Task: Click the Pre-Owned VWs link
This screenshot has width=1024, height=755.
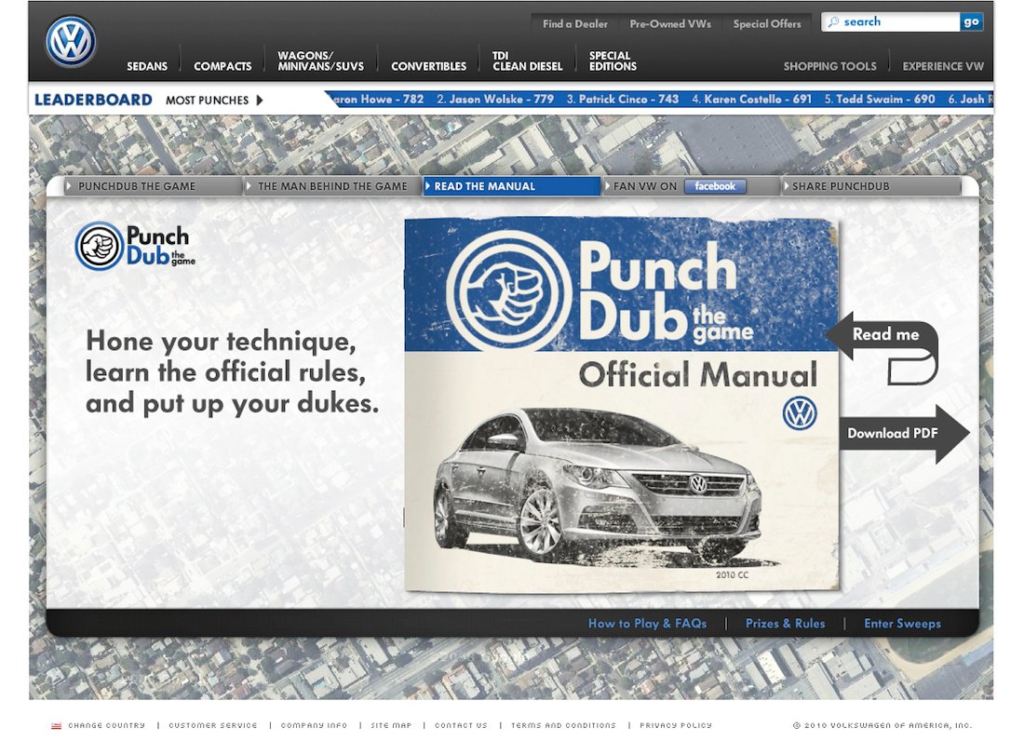Action: pyautogui.click(x=670, y=23)
